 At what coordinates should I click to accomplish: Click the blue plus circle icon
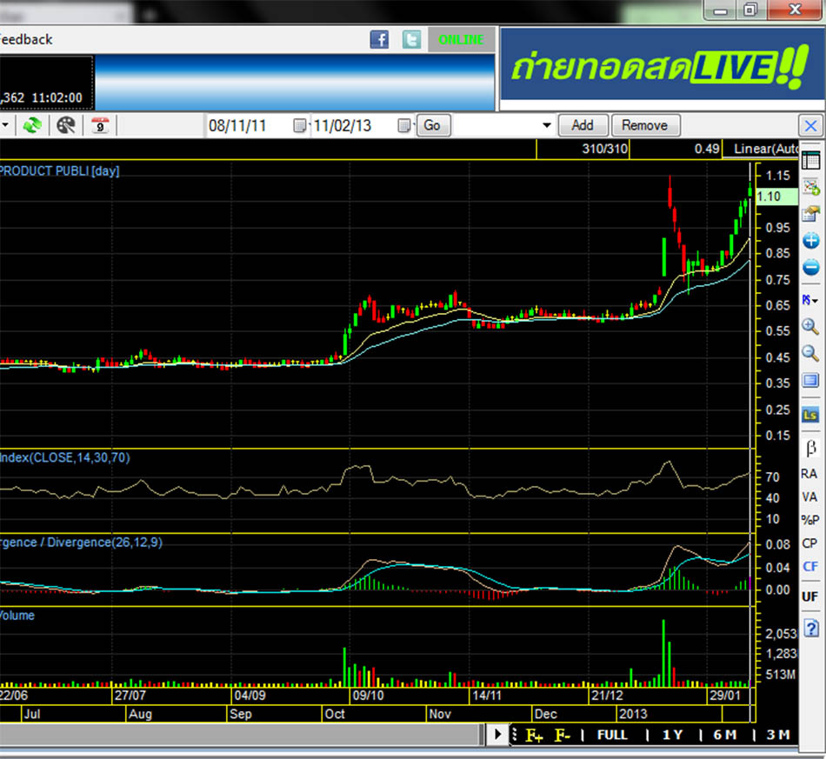(x=810, y=241)
